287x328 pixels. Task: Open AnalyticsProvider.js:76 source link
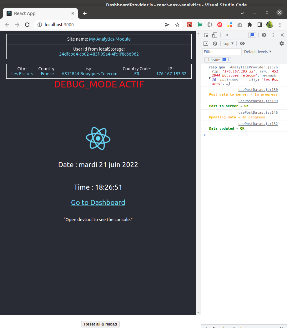(x=254, y=67)
